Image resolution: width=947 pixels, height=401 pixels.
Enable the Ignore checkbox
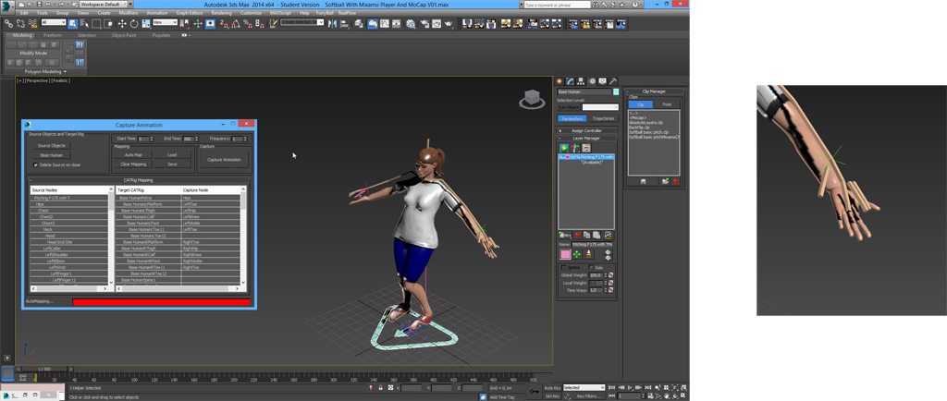coord(564,267)
